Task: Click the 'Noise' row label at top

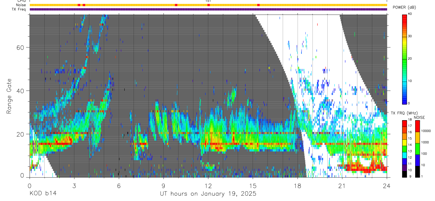Action: (x=21, y=5)
